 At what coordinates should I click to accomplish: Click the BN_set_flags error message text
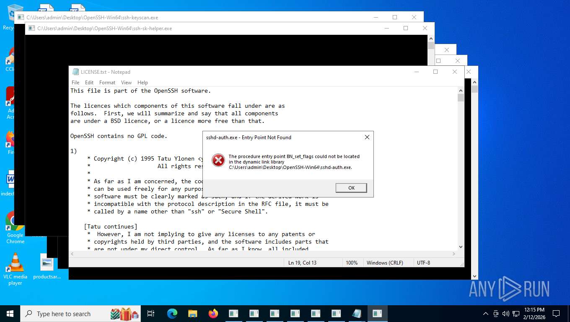(x=294, y=162)
